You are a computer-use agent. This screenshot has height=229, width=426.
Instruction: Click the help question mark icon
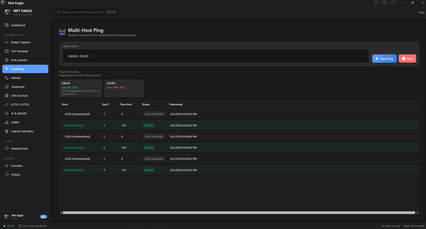coord(385,3)
